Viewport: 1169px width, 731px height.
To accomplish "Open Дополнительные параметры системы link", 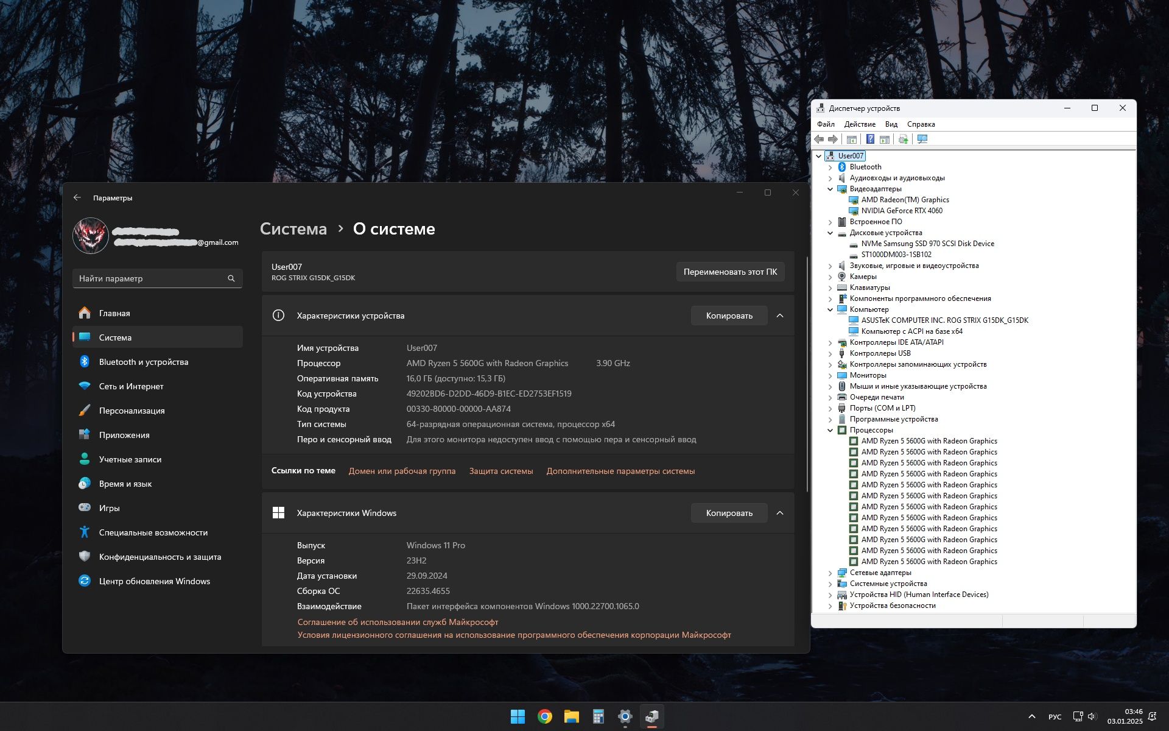I will [620, 471].
